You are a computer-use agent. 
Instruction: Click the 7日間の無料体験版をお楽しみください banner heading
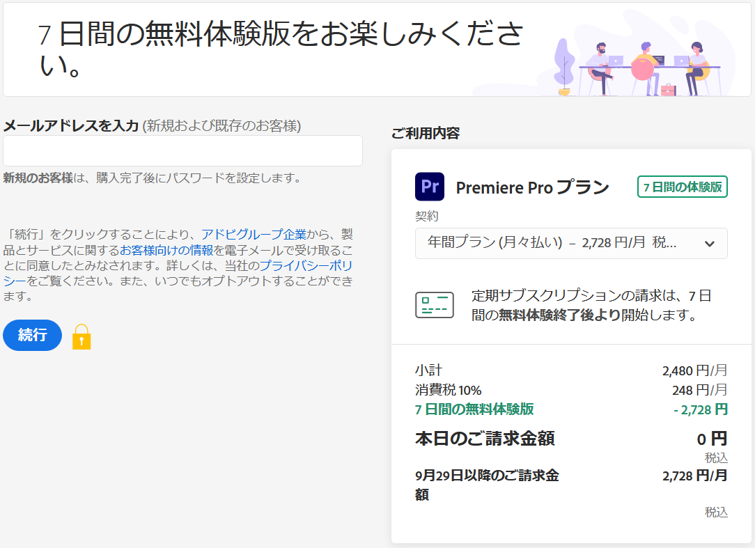point(281,49)
